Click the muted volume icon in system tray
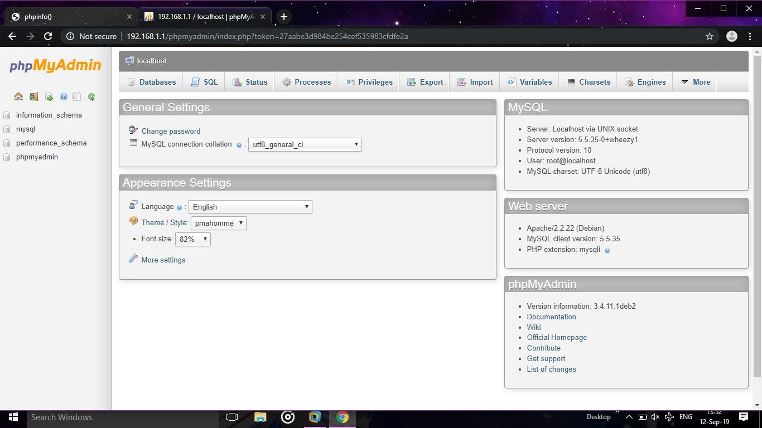Image resolution: width=762 pixels, height=428 pixels. [655, 417]
